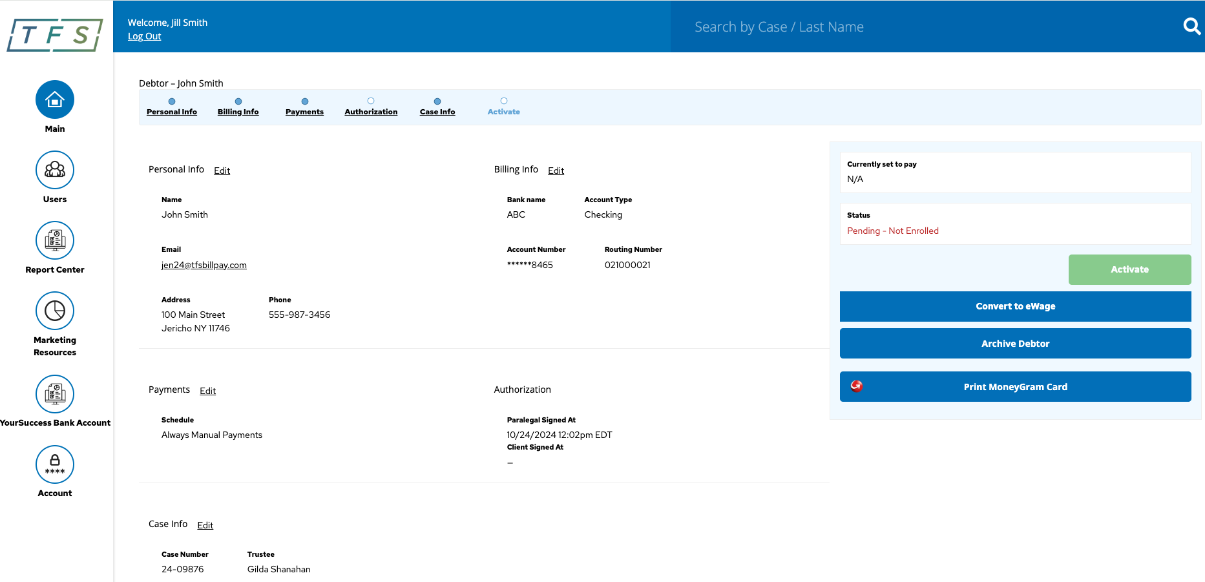Archive the debtor

[1015, 344]
